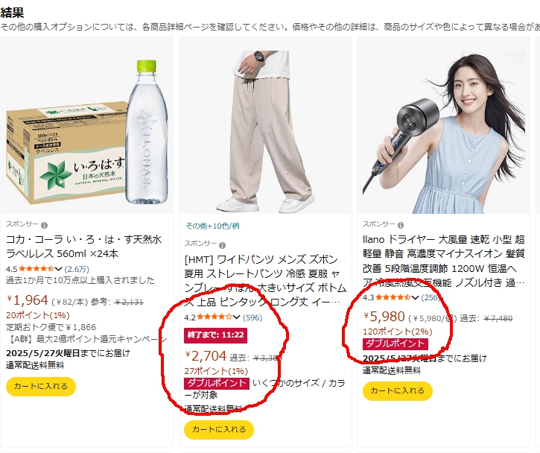Add I-LOHAS water to cart
The width and height of the screenshot is (540, 453).
pyautogui.click(x=41, y=386)
